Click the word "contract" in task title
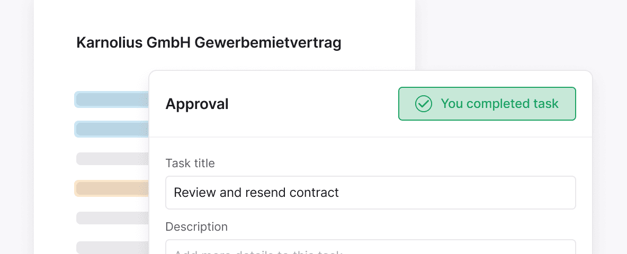This screenshot has height=254, width=627. pos(314,192)
